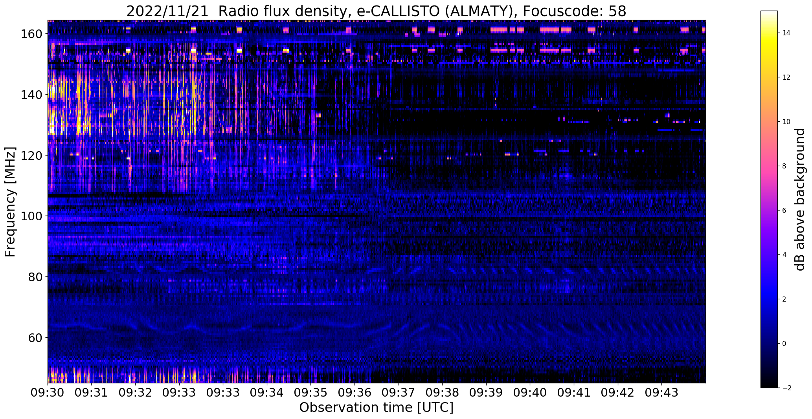Click the 09:34 time tick label
This screenshot has height=419, width=812.
[267, 392]
